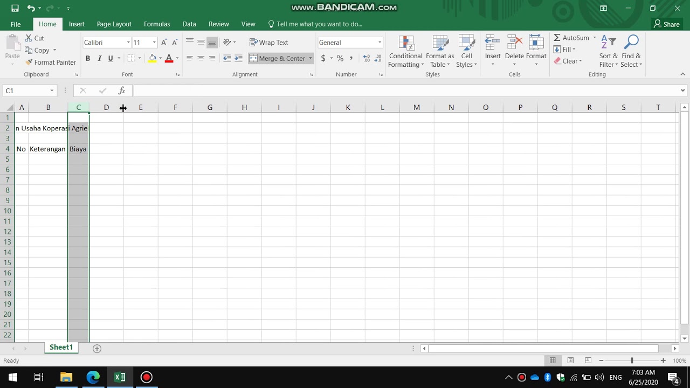Viewport: 690px width, 388px height.
Task: Decrease indent in alignment group
Action: pos(227,58)
